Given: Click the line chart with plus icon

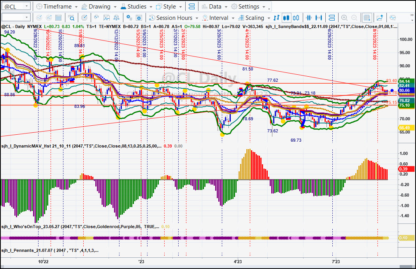Looking at the screenshot, I should coord(380,18).
